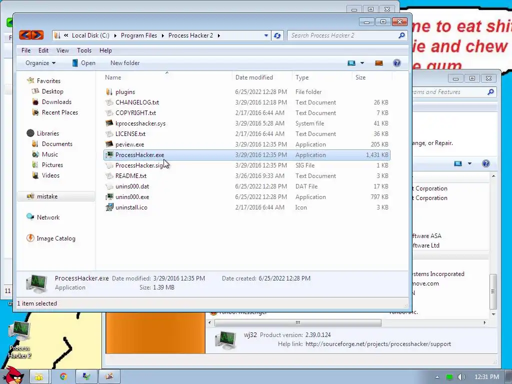The height and width of the screenshot is (384, 512).
Task: Select Recent Places in navigation pane
Action: 60,112
